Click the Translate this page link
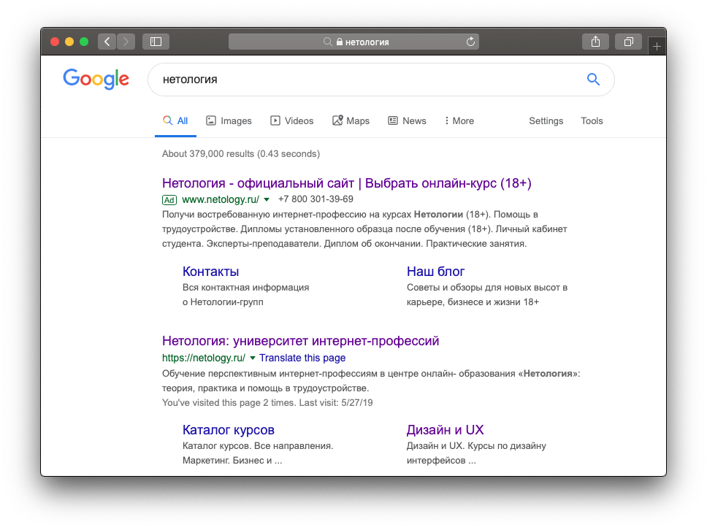 click(302, 358)
